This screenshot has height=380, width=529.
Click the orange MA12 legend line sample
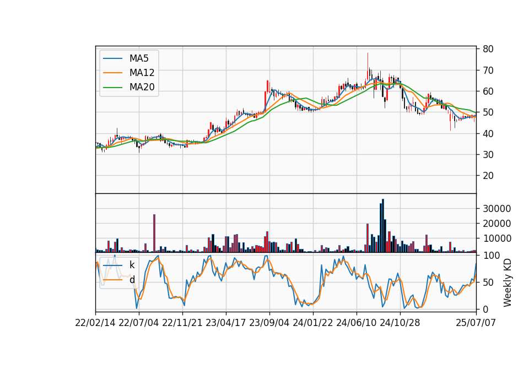click(112, 73)
